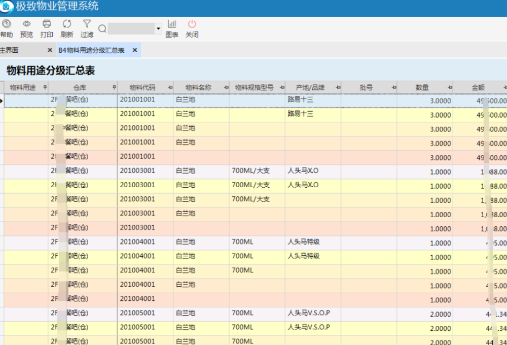Sort by the 产地/品牌 column header
Screen dimensions: 507x345
[x=310, y=87]
